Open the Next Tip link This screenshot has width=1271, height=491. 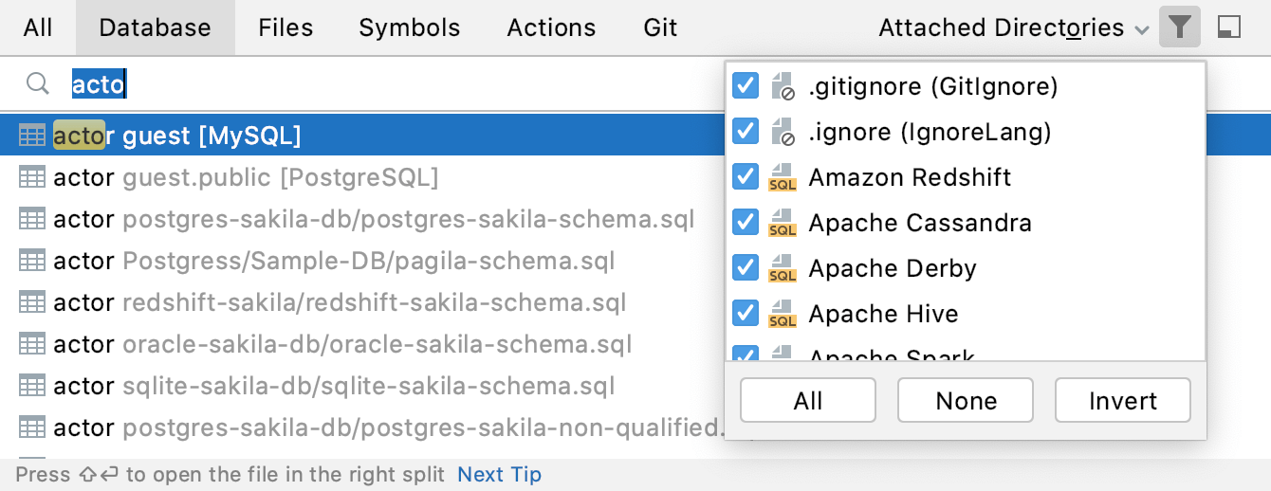point(499,474)
